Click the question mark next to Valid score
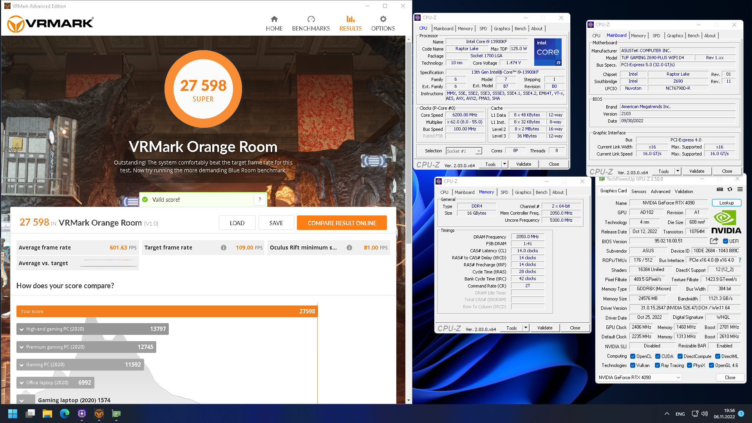 pos(260,199)
